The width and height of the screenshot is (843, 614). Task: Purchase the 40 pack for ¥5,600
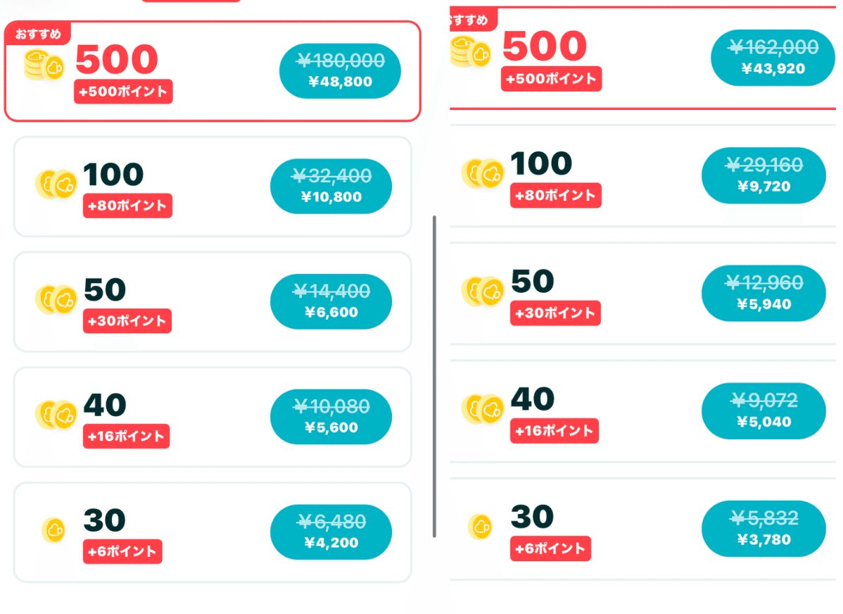tap(331, 417)
